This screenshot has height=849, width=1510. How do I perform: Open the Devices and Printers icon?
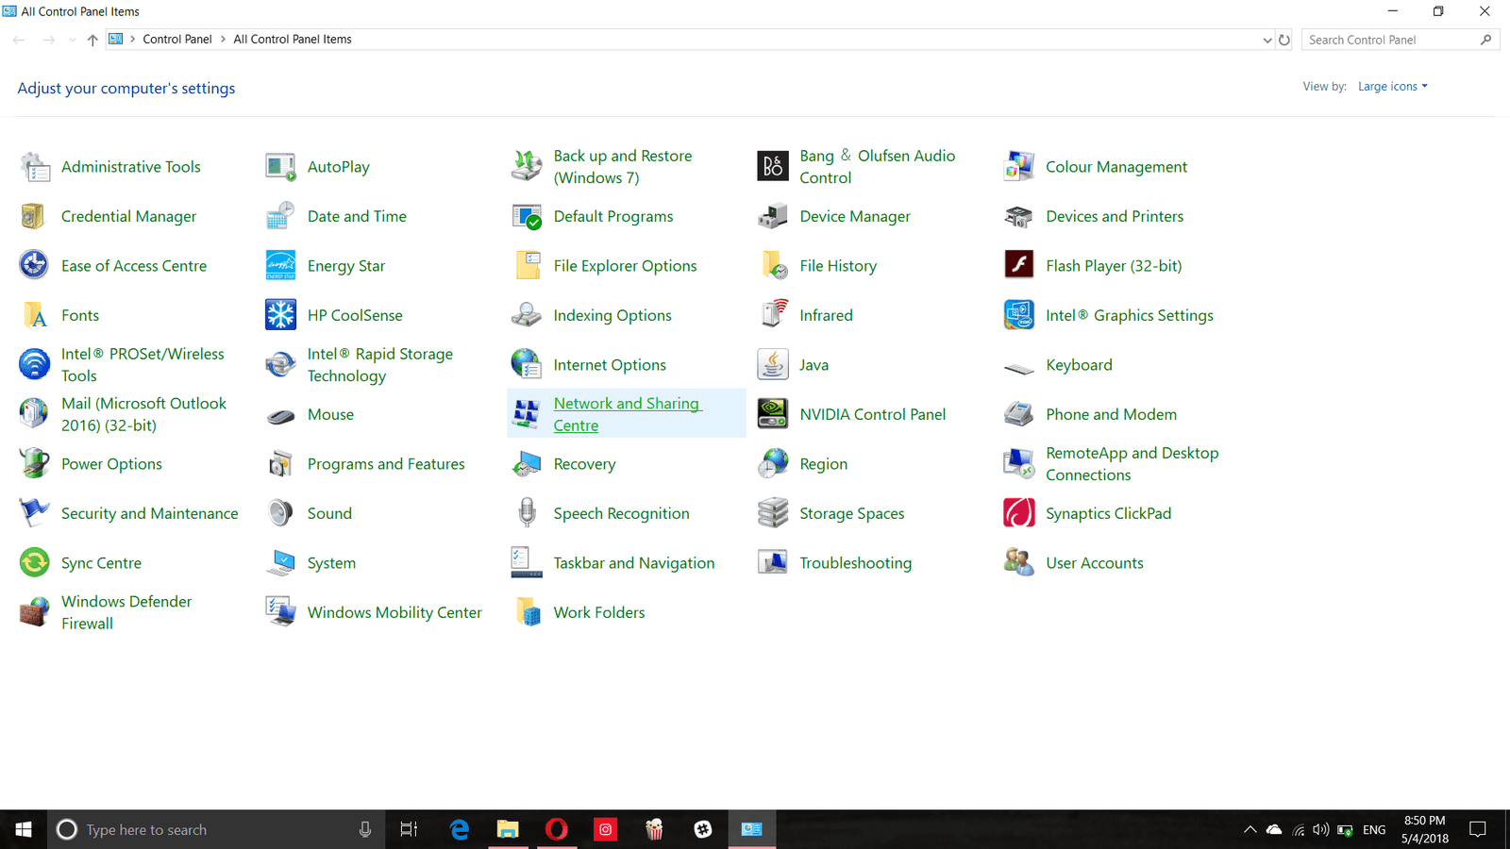click(x=1019, y=216)
